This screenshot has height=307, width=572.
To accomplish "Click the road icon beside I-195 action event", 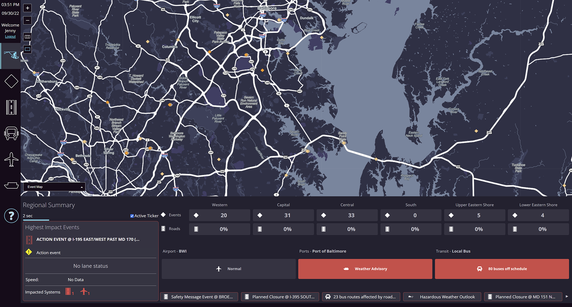I will [29, 239].
